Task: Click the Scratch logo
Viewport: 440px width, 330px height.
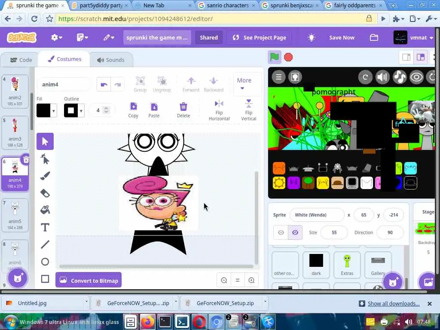Action: 21,37
